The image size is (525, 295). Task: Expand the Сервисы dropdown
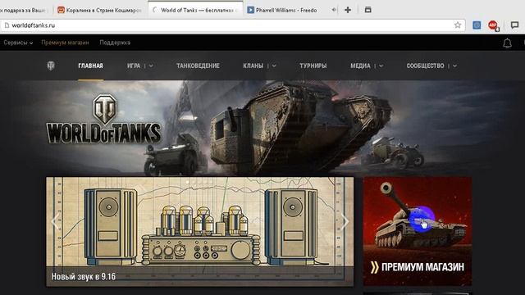(18, 43)
